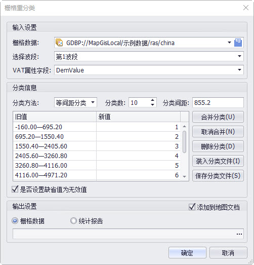
Task: Select the 栅格数据 output radio button
Action: 15,221
